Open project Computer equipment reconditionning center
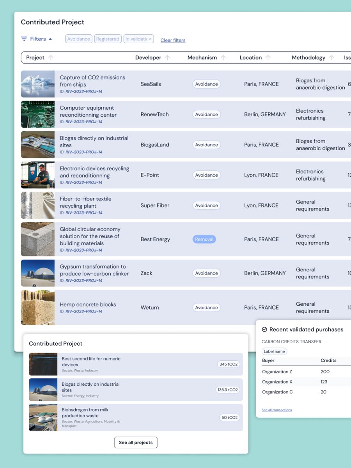The image size is (351, 468). click(88, 111)
